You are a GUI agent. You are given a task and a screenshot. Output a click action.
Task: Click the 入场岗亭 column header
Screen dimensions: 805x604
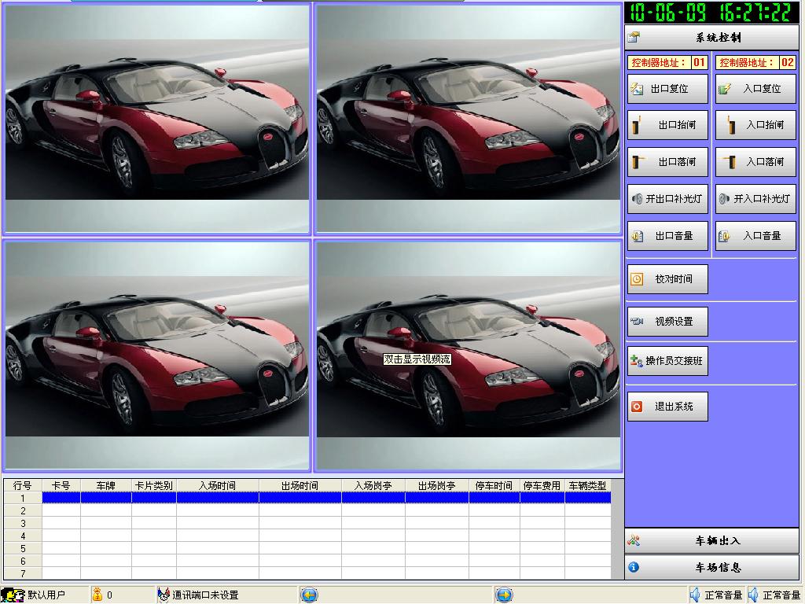[x=373, y=485]
